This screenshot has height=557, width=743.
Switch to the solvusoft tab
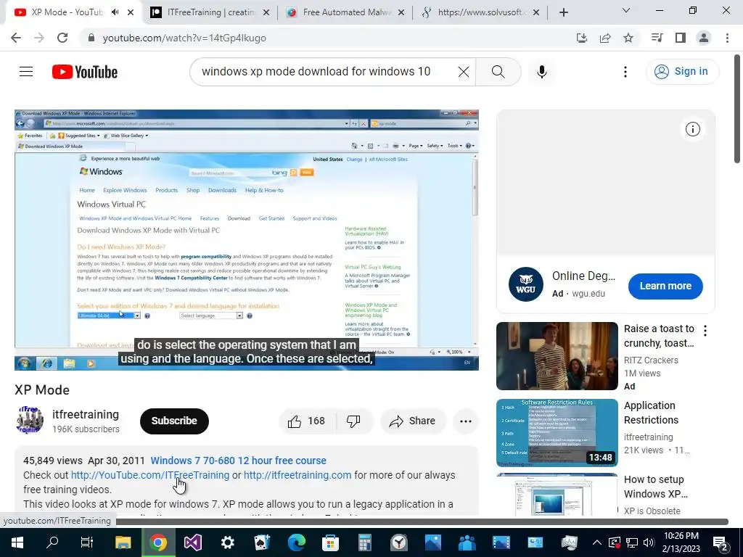[480, 12]
